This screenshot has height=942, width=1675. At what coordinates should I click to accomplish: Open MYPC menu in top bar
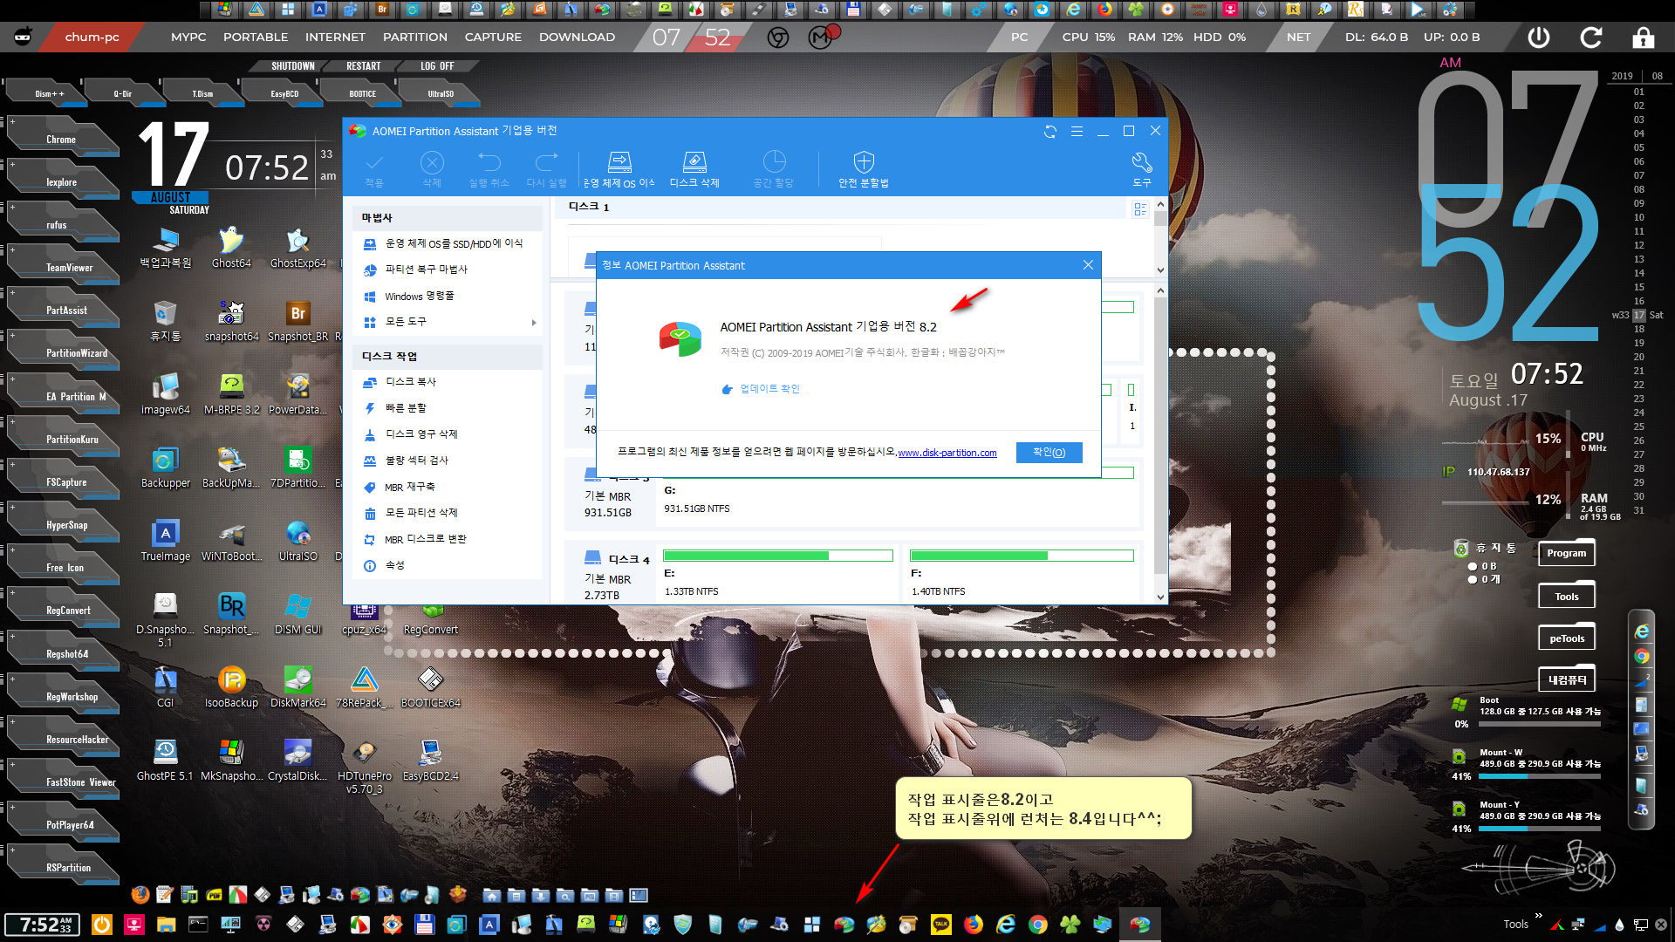coord(188,37)
